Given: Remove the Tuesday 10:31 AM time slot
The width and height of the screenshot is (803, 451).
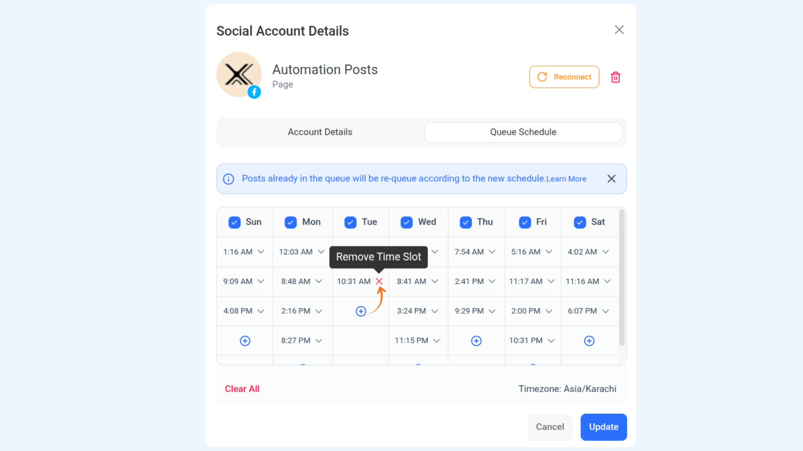Looking at the screenshot, I should pyautogui.click(x=379, y=281).
